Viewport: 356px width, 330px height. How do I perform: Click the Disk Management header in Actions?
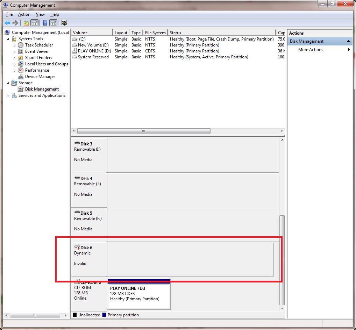coord(320,41)
